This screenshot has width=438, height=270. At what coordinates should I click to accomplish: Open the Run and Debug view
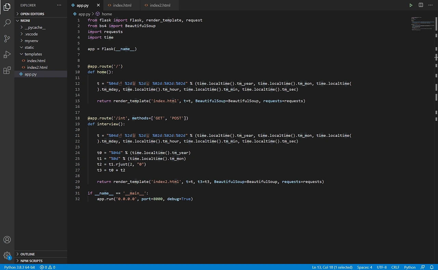[x=7, y=54]
